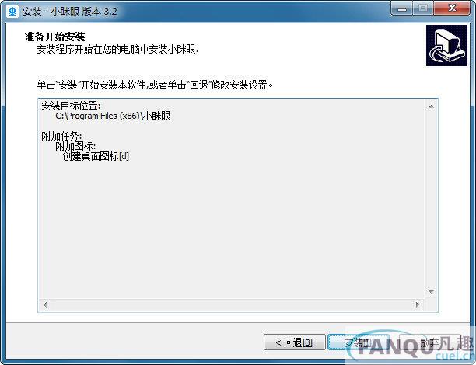Click the horizontal scrollbar right arrow
The height and width of the screenshot is (365, 476).
pyautogui.click(x=418, y=304)
